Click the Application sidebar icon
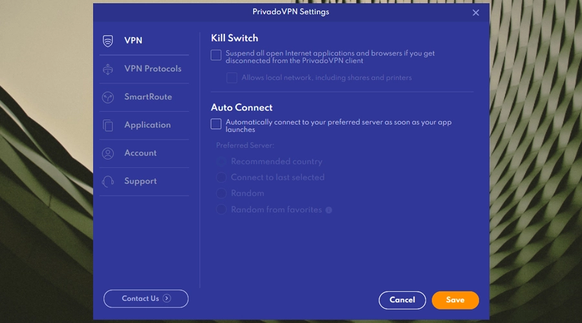The image size is (582, 323). 108,125
